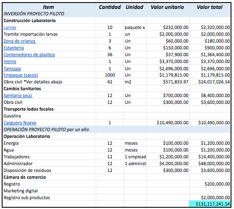Follow the Estanteria link
This screenshot has height=209, width=234.
14,48
